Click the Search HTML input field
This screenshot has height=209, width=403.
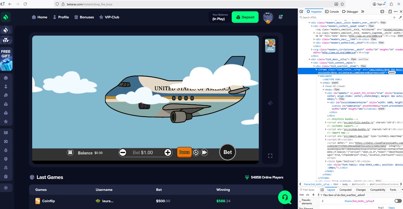click(x=346, y=17)
